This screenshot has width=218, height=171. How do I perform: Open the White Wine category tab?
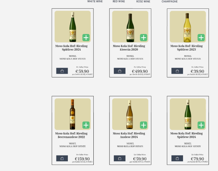[95, 2]
